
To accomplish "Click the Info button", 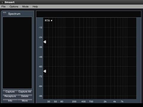I will (10, 101).
